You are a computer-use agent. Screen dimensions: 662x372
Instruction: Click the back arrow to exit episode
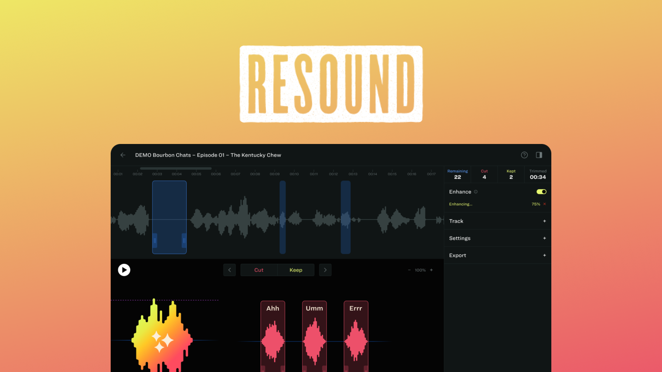(x=123, y=155)
